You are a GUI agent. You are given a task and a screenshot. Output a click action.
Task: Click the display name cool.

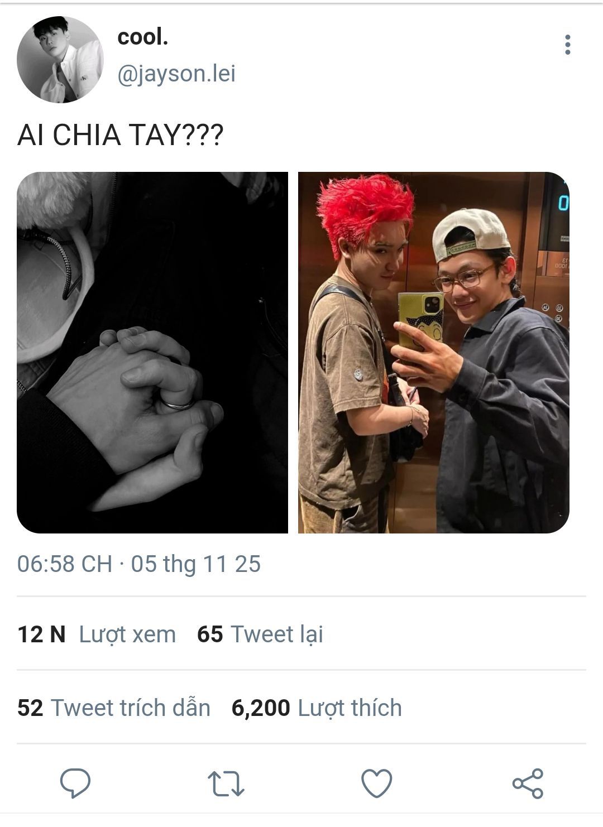(143, 37)
